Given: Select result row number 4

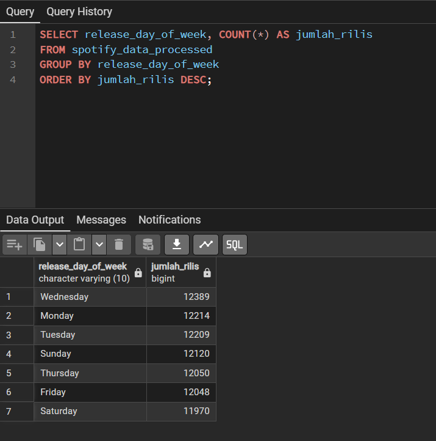Looking at the screenshot, I should [x=17, y=354].
